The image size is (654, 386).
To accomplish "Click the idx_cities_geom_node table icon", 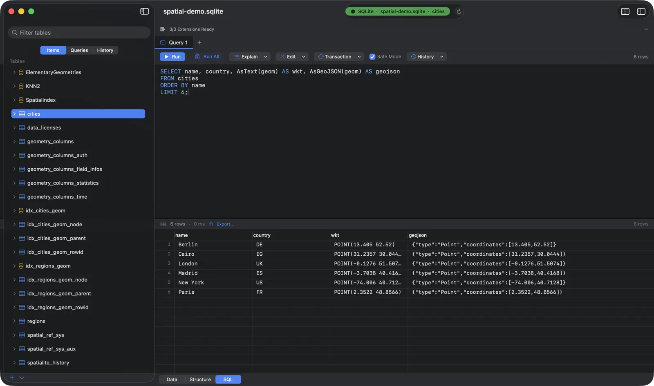I will pyautogui.click(x=22, y=225).
